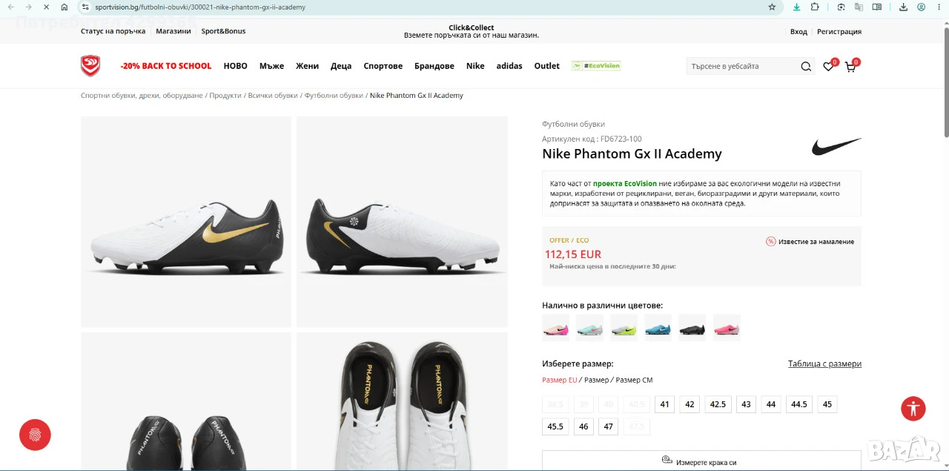Choose the black color variant swatch
Image resolution: width=949 pixels, height=471 pixels.
tap(692, 328)
